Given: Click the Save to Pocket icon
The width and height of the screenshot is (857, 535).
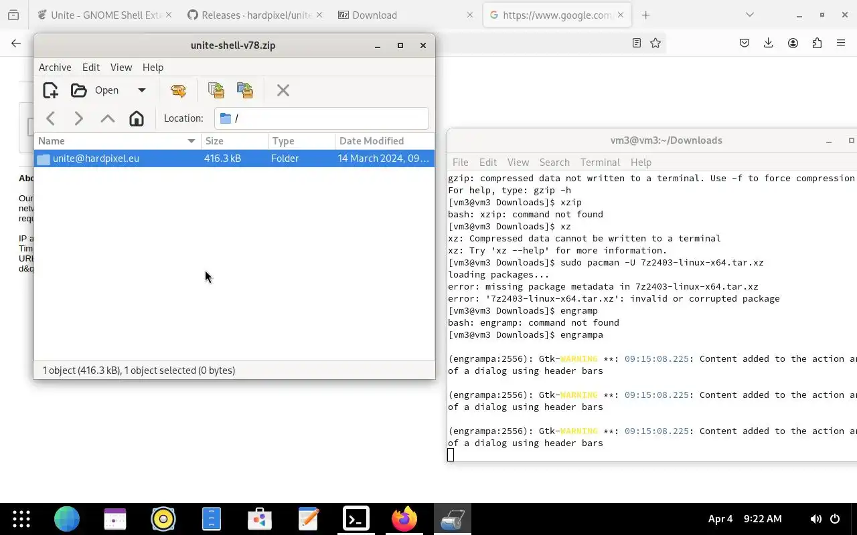Looking at the screenshot, I should click(x=745, y=43).
